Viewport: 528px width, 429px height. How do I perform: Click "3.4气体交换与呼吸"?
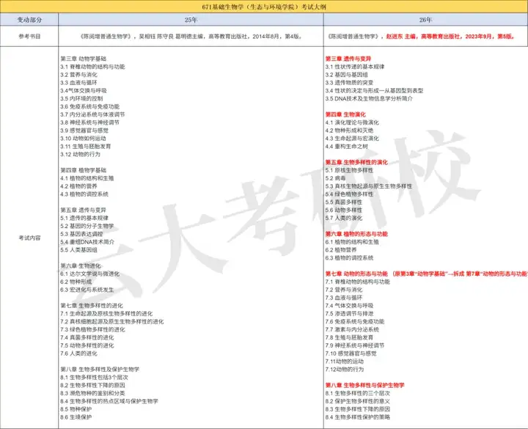point(84,91)
